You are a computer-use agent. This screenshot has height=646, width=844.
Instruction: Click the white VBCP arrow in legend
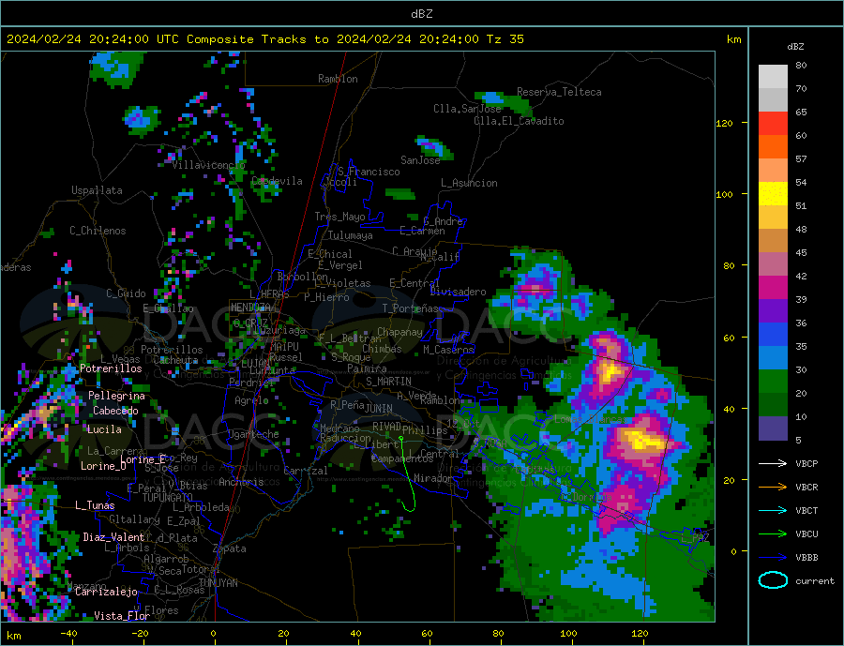[773, 463]
